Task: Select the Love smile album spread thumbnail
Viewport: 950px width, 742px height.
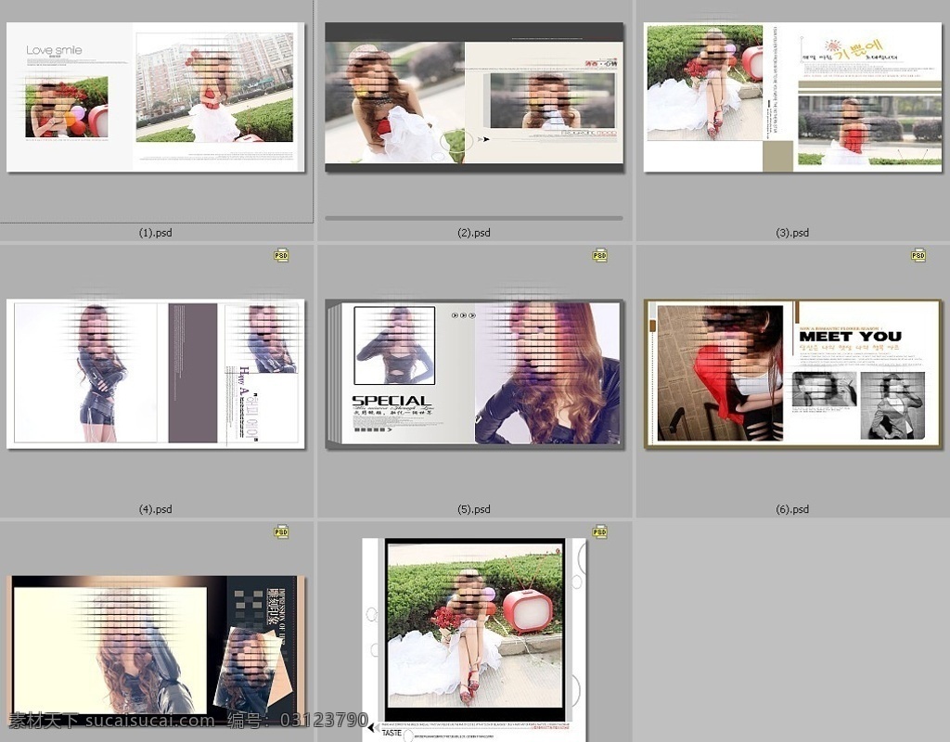Action: pyautogui.click(x=156, y=96)
